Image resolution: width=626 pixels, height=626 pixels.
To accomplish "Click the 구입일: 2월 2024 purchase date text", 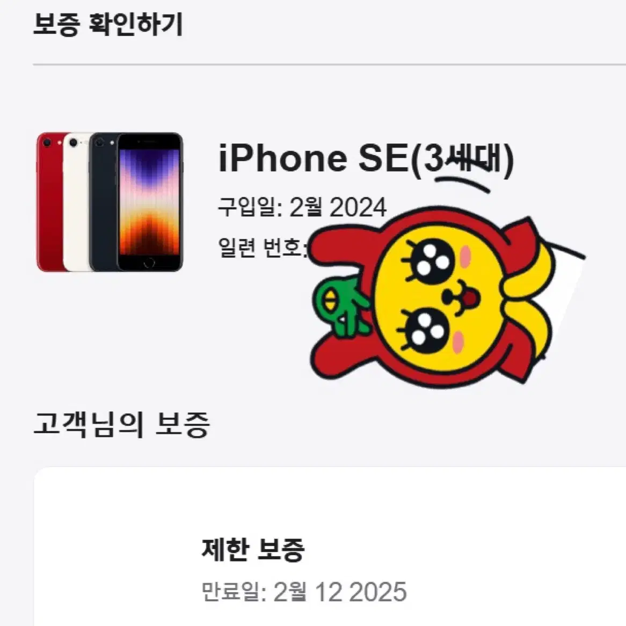I will (x=302, y=207).
